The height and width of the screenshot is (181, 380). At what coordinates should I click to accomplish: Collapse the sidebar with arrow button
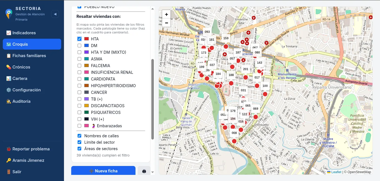(55, 14)
